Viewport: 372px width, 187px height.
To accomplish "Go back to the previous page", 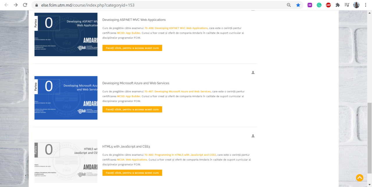I will click(x=6, y=5).
